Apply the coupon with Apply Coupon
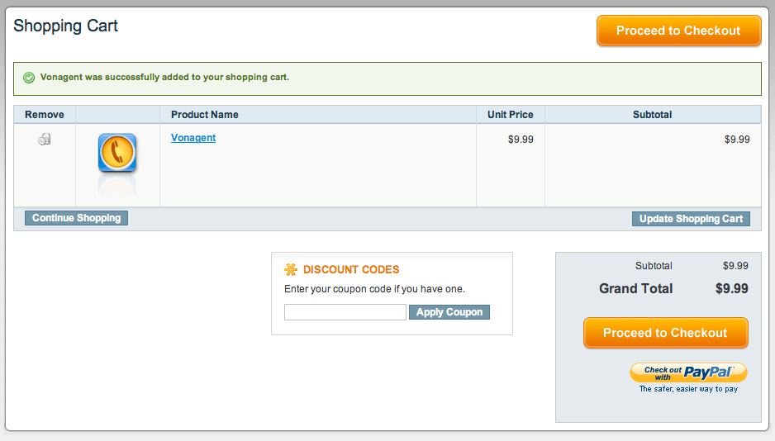 click(449, 312)
